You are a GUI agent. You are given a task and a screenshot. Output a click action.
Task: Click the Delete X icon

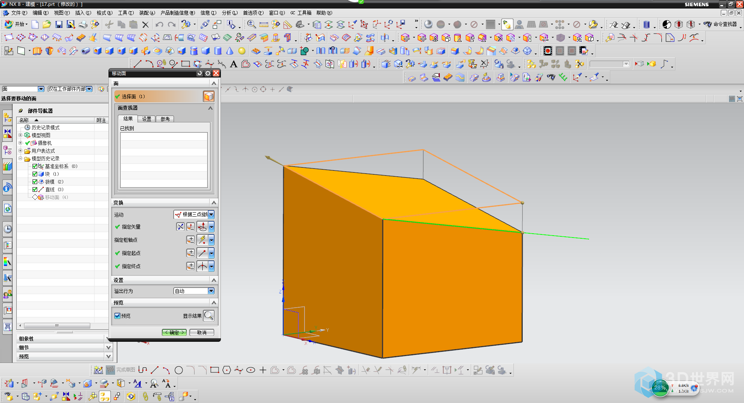[x=145, y=24]
